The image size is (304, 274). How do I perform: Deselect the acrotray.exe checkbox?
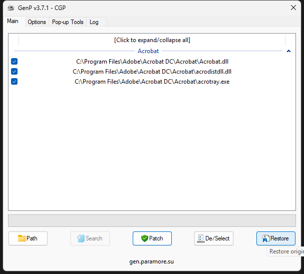15,82
